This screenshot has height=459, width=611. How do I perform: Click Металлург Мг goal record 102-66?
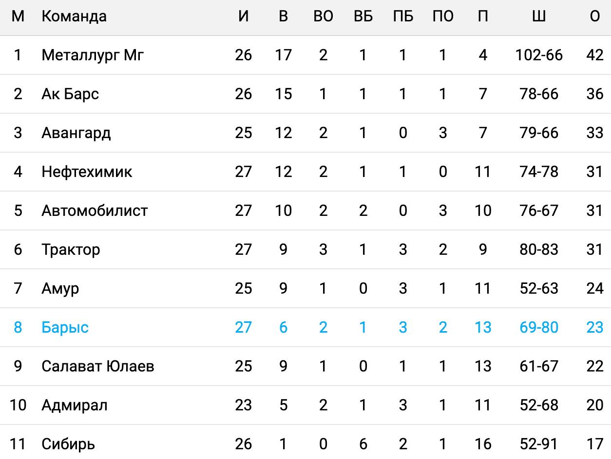[x=538, y=55]
